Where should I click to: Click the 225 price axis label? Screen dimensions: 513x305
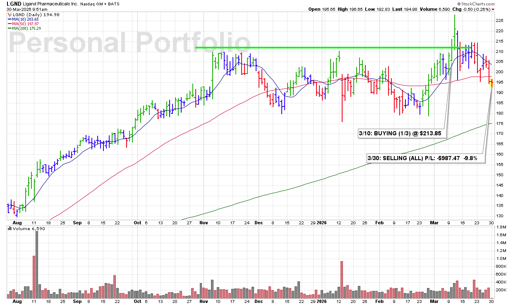click(x=500, y=21)
